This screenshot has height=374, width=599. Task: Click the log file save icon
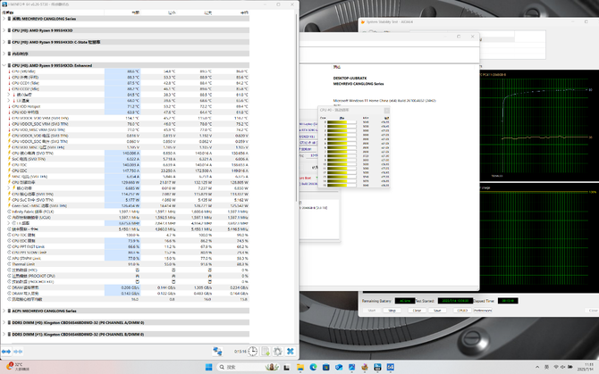266,351
